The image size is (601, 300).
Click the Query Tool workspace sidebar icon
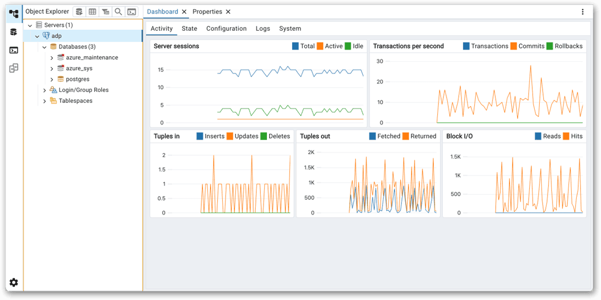[14, 32]
